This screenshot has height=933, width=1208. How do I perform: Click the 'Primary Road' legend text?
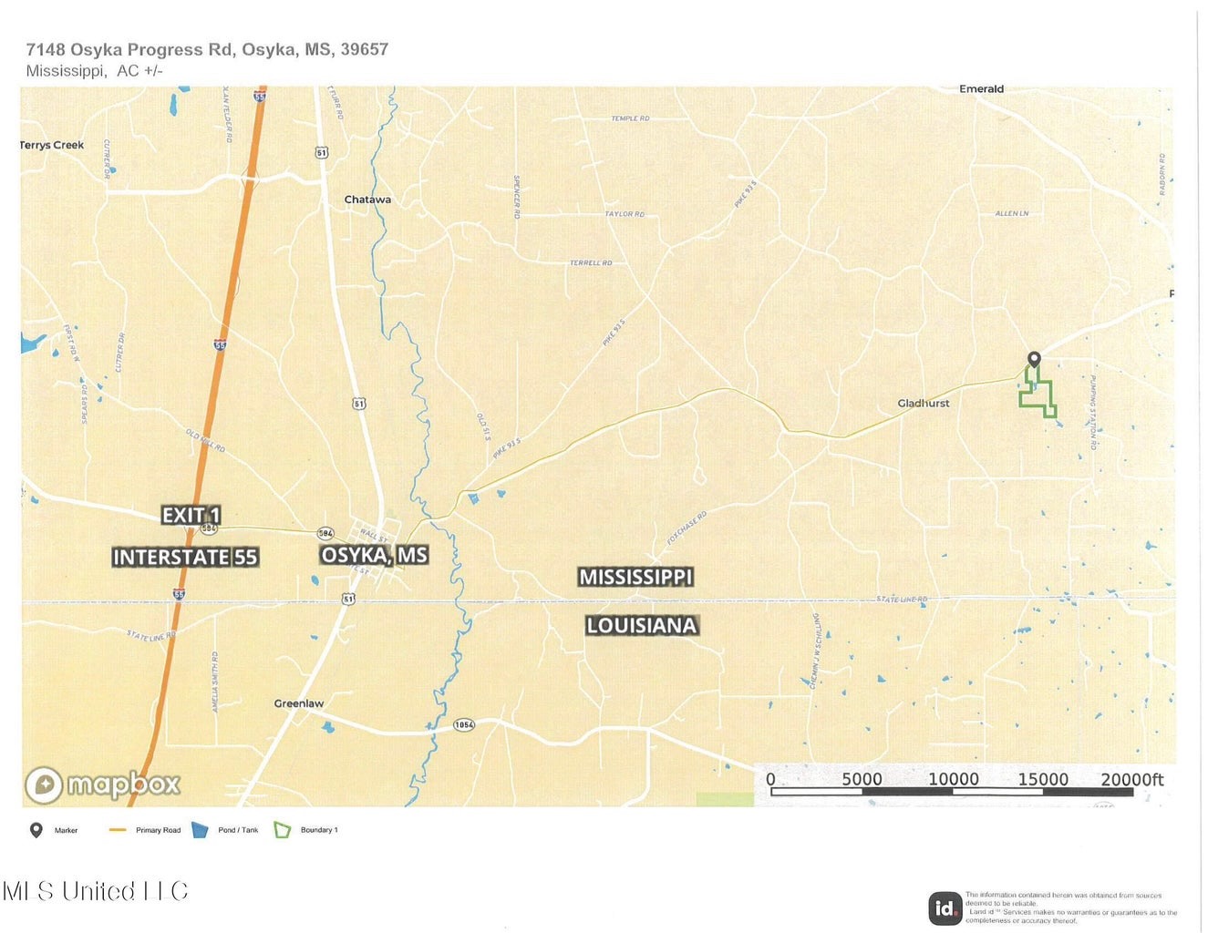coord(159,830)
